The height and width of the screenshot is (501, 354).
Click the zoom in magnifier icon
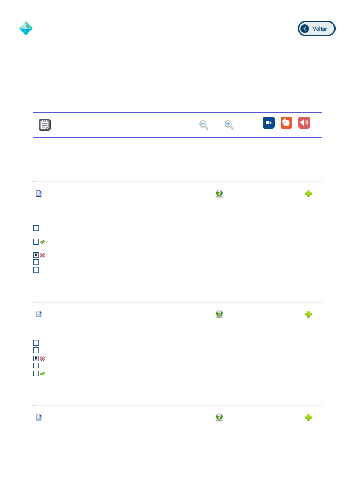(229, 125)
